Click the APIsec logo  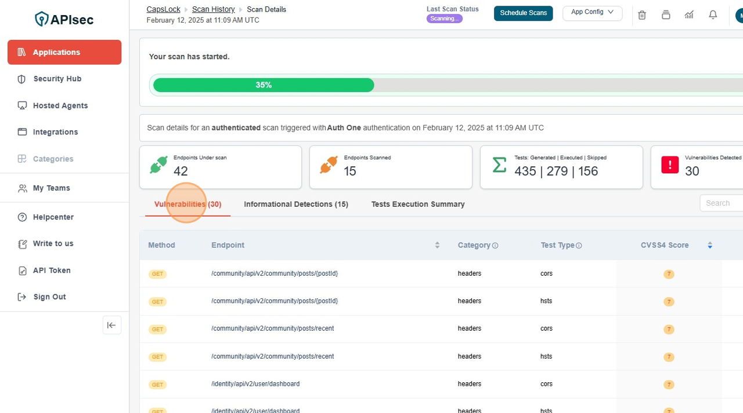point(64,19)
